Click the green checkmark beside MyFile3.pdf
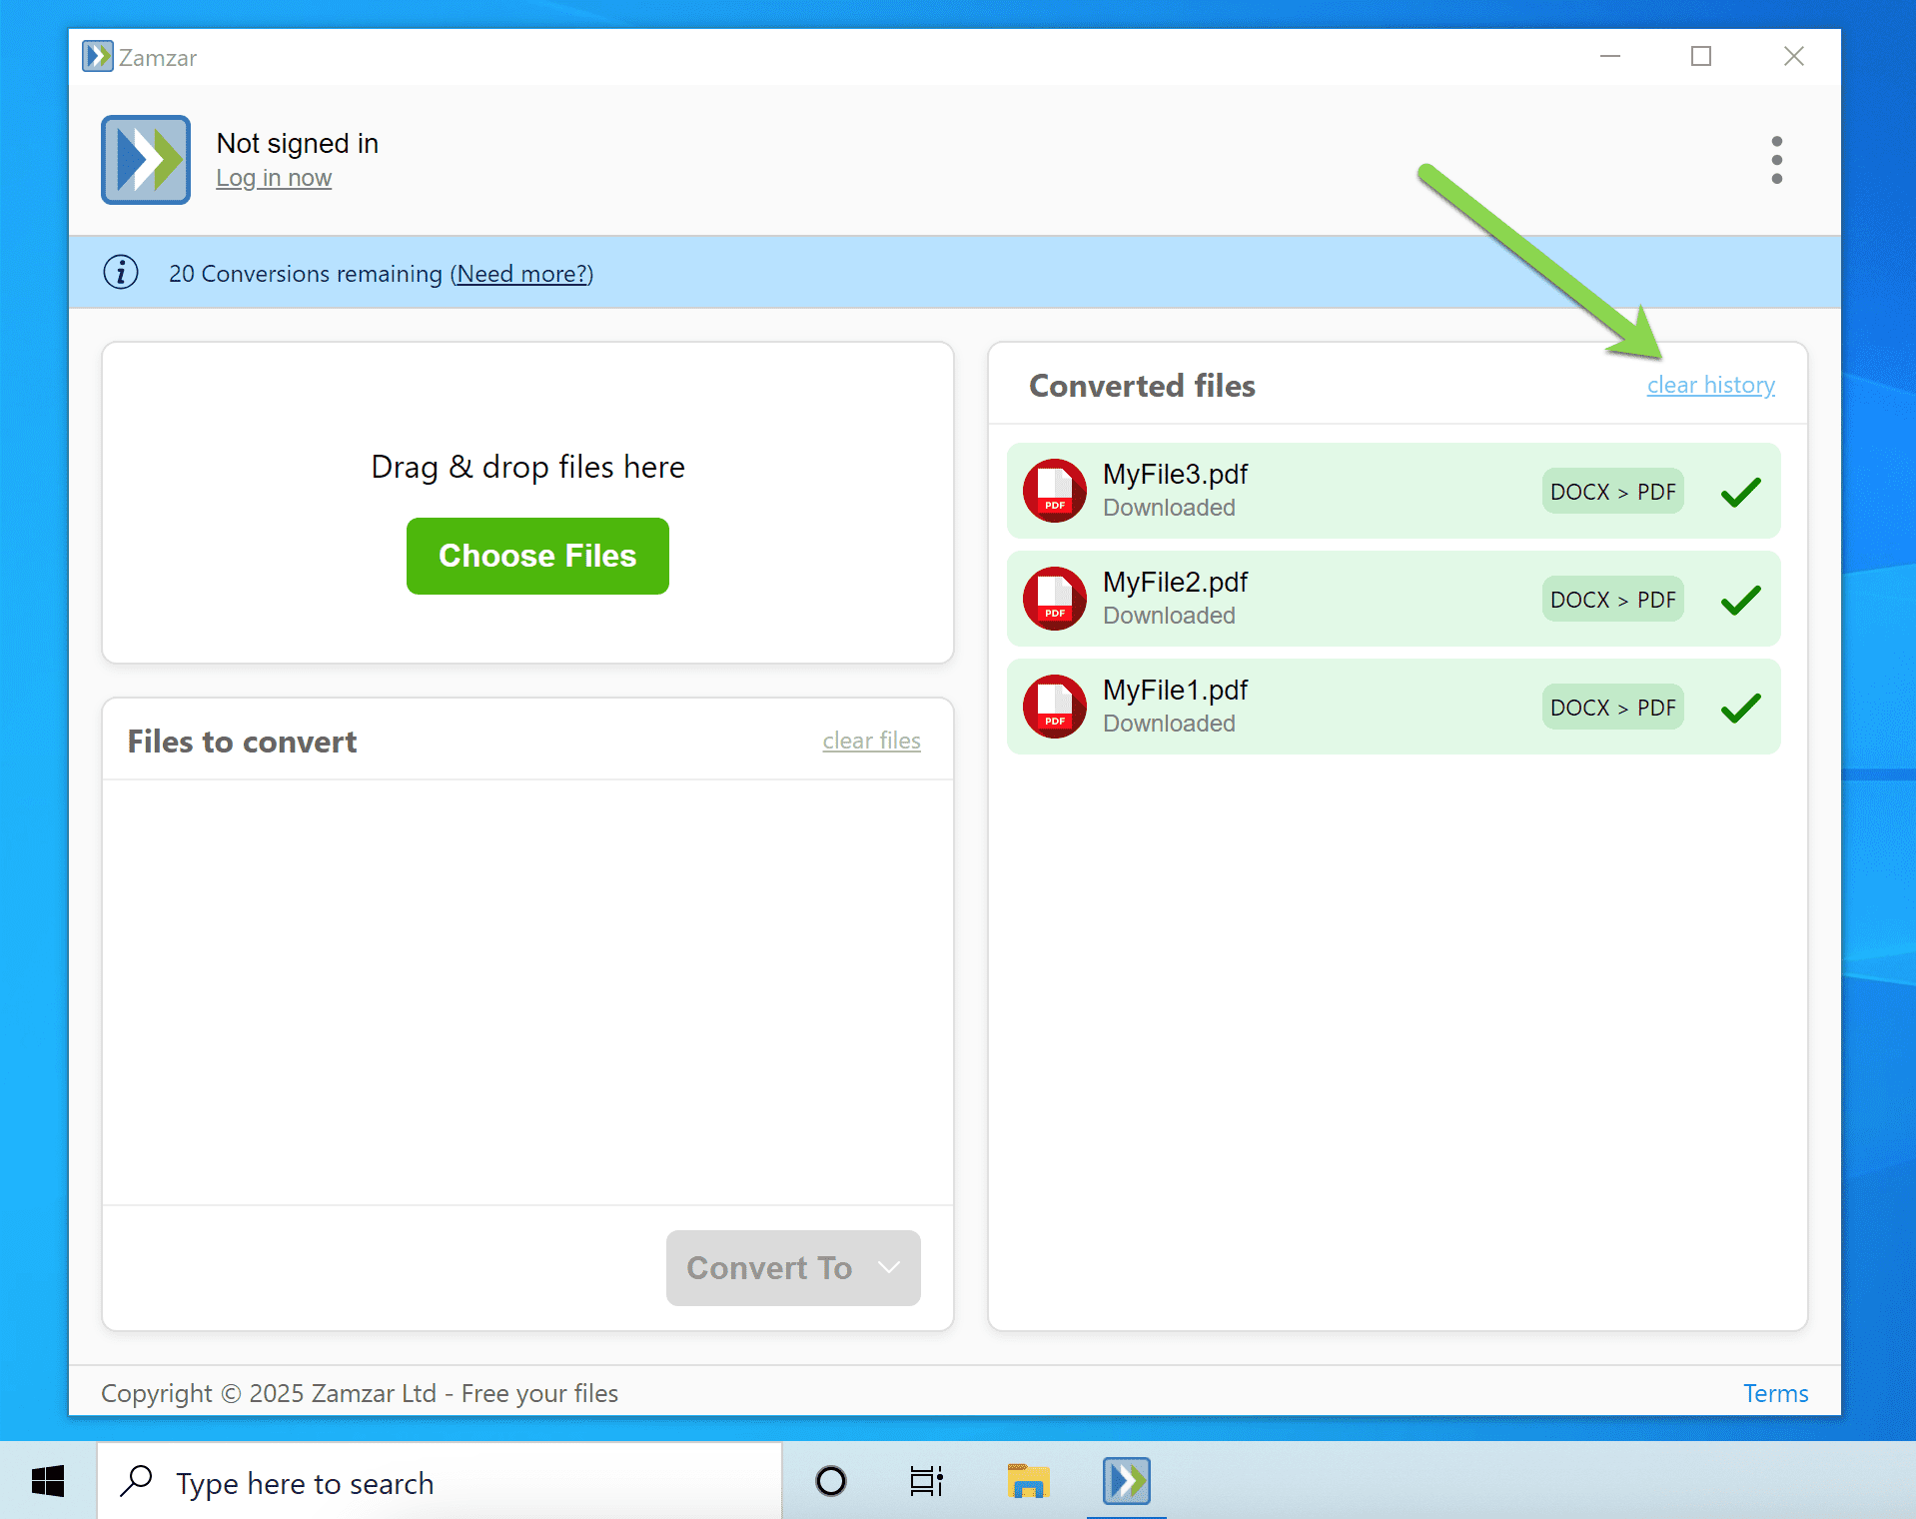Image resolution: width=1916 pixels, height=1519 pixels. tap(1740, 492)
